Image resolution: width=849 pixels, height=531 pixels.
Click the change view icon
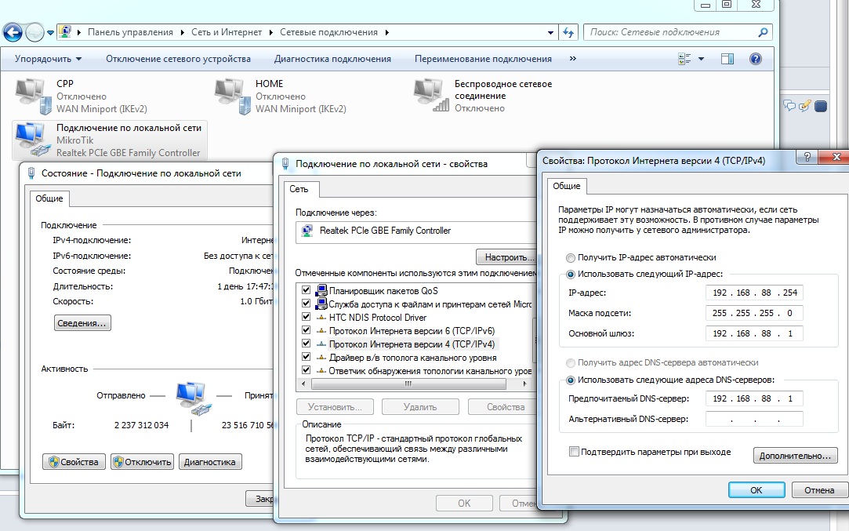point(684,59)
